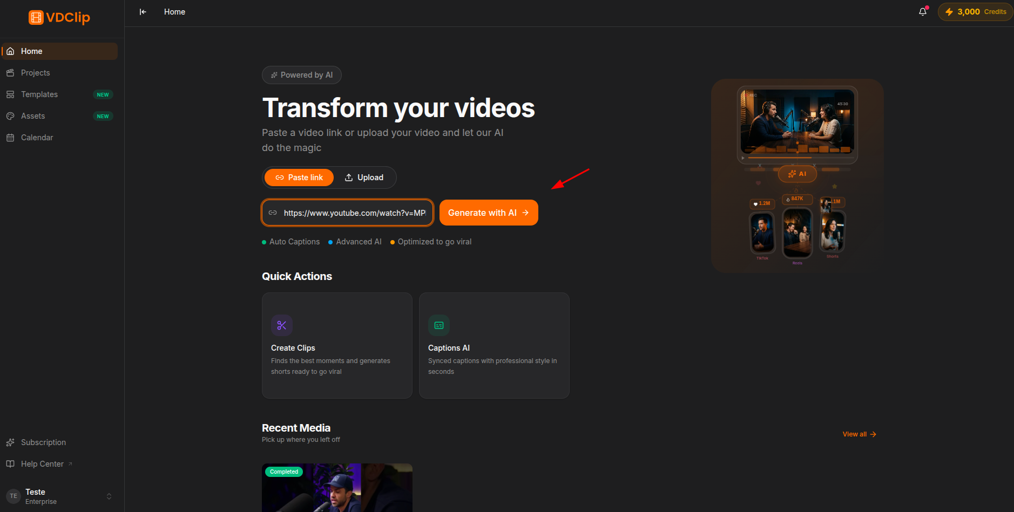
Task: Click the AI chip in hero illustration
Action: point(797,174)
